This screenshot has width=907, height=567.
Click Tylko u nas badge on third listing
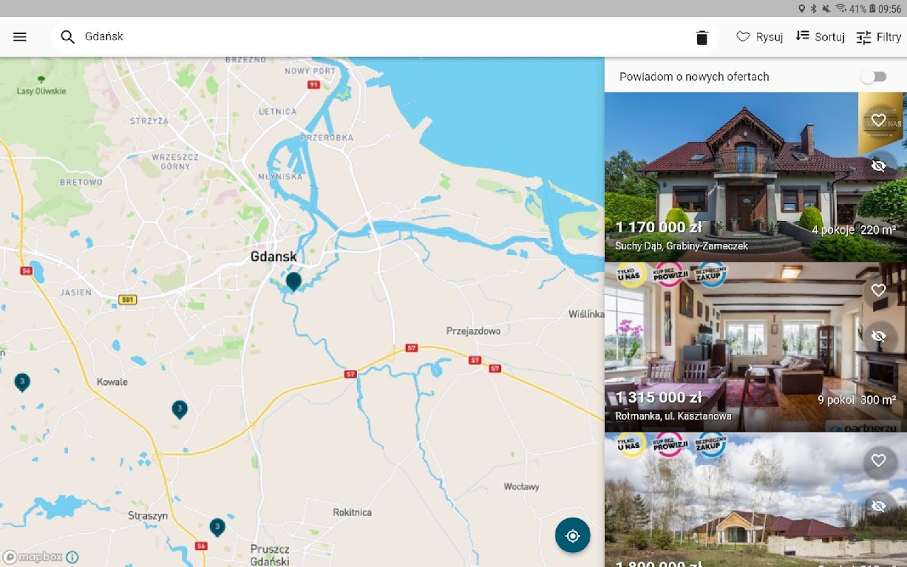(631, 445)
